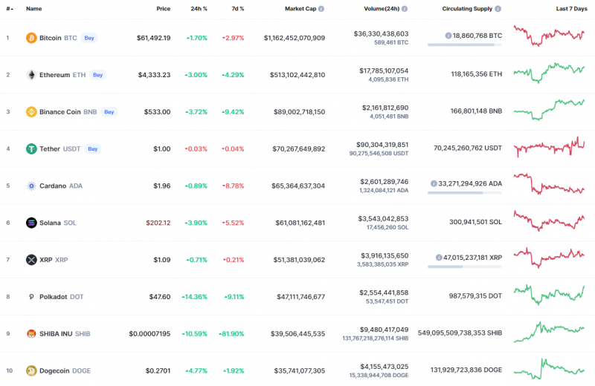Open Ethereum's last 7 days sparkline chart

pyautogui.click(x=549, y=73)
